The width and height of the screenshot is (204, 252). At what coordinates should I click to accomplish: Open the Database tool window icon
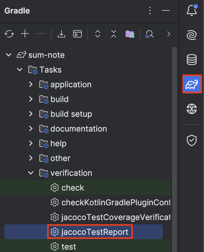click(x=192, y=60)
